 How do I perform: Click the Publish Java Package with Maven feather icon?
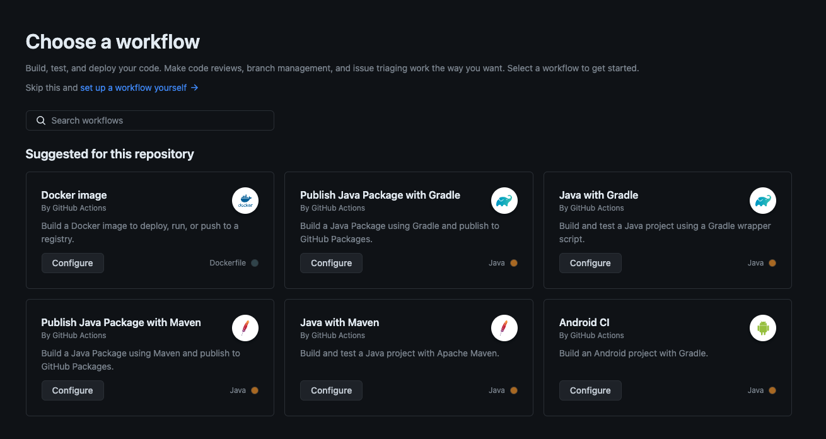pyautogui.click(x=245, y=328)
